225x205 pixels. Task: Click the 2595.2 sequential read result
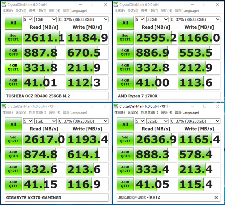(156, 38)
